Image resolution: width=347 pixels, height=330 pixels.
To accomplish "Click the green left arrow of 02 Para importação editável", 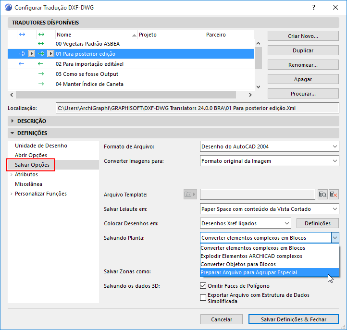I will point(40,64).
